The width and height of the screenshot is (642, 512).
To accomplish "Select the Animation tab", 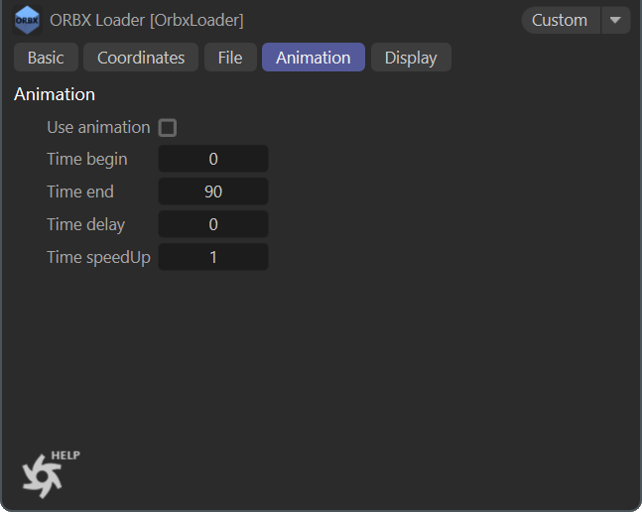I will pos(314,58).
